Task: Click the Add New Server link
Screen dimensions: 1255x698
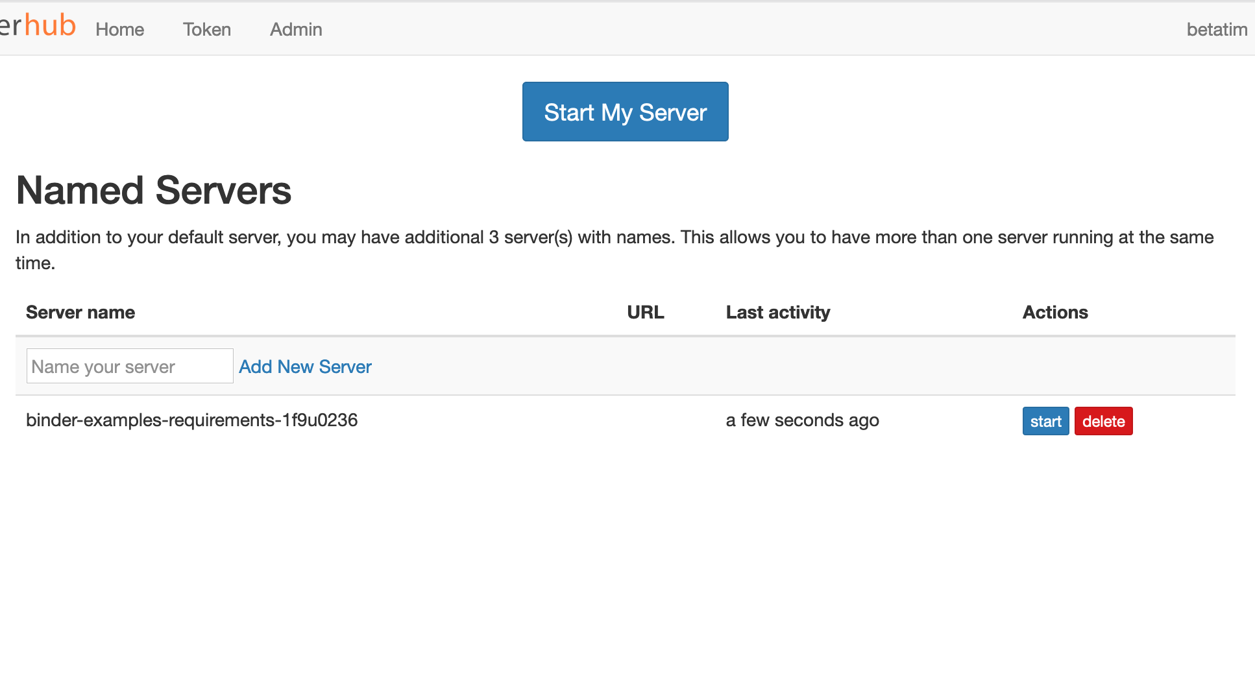Action: 305,367
